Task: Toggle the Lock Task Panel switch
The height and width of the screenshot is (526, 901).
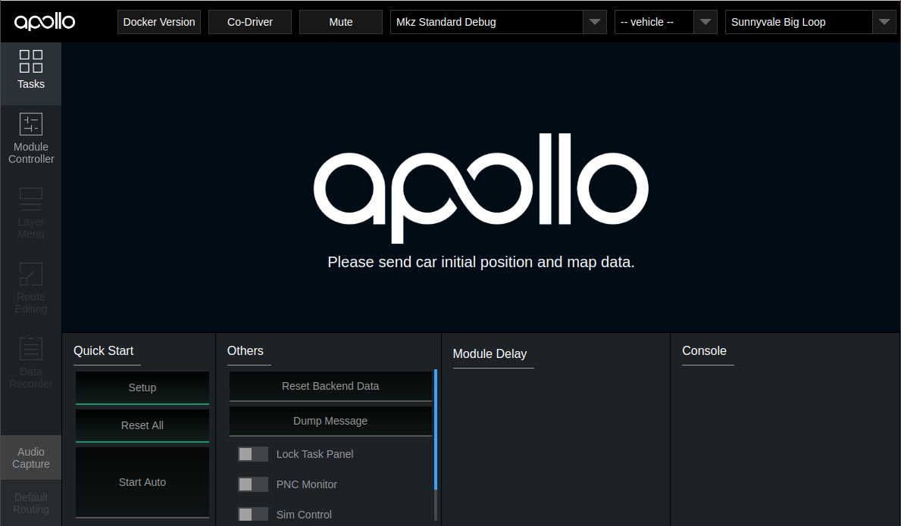Action: pos(253,454)
